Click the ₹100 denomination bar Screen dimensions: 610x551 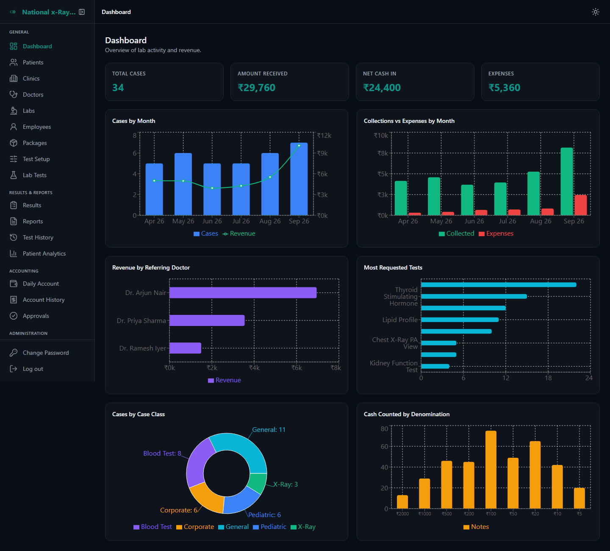tap(491, 470)
